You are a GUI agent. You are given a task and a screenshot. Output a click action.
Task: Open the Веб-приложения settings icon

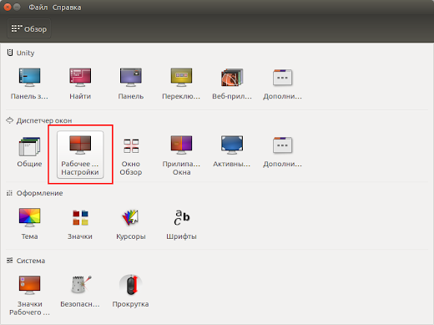pos(232,84)
